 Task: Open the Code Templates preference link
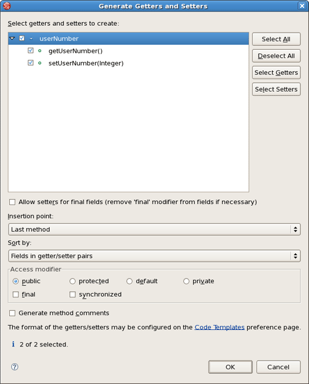pyautogui.click(x=219, y=327)
